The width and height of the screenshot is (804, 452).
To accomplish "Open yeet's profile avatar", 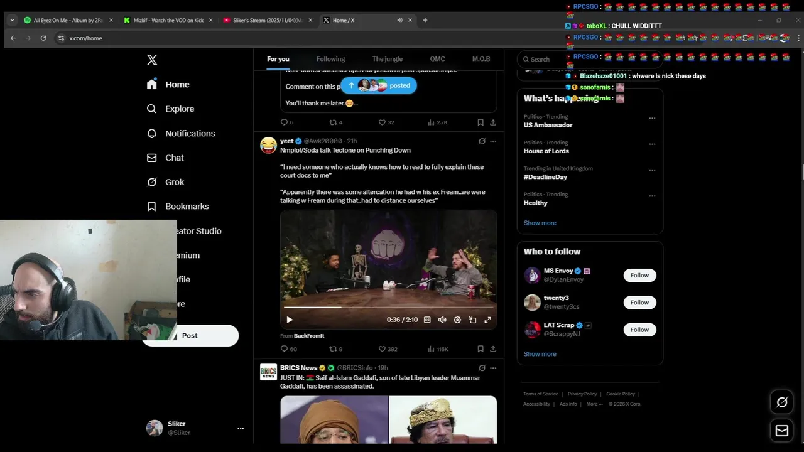I will (268, 145).
